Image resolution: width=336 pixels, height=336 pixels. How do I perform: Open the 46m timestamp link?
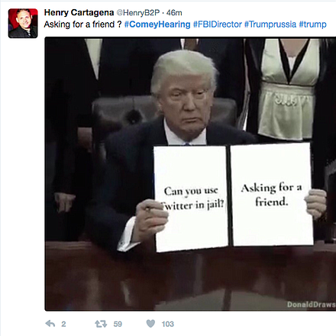[x=174, y=12]
